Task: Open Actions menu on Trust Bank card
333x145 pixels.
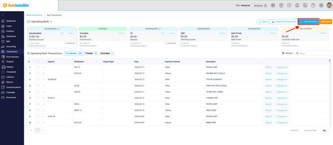Action: (x=120, y=33)
